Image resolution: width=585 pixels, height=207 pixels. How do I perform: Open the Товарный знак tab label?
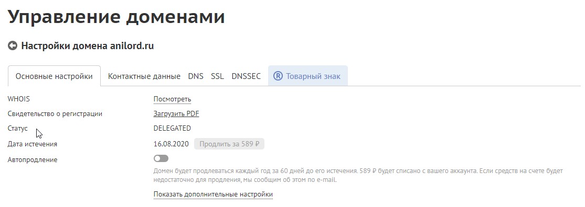click(x=313, y=76)
